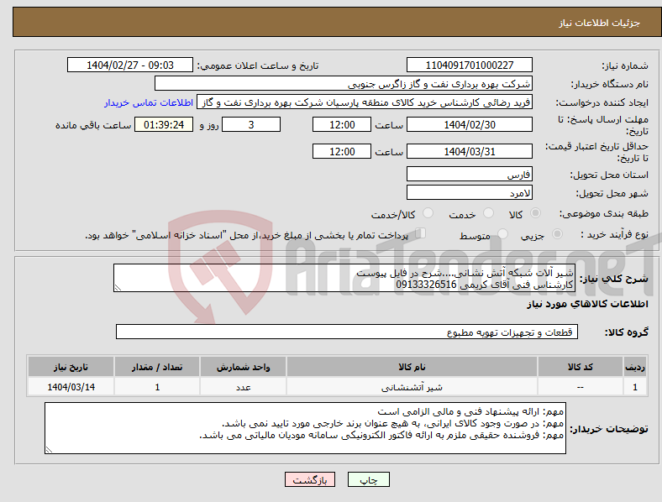Select the جزیی purchase type radio

557,234
